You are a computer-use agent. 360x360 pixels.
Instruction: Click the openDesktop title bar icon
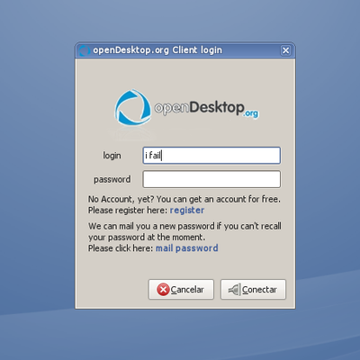coord(85,50)
